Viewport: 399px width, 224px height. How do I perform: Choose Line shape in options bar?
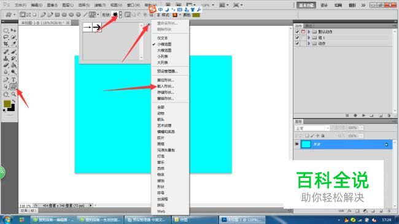(85, 15)
